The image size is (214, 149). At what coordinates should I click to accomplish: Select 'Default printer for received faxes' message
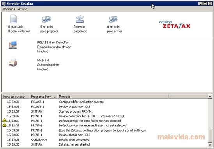pos(92,125)
